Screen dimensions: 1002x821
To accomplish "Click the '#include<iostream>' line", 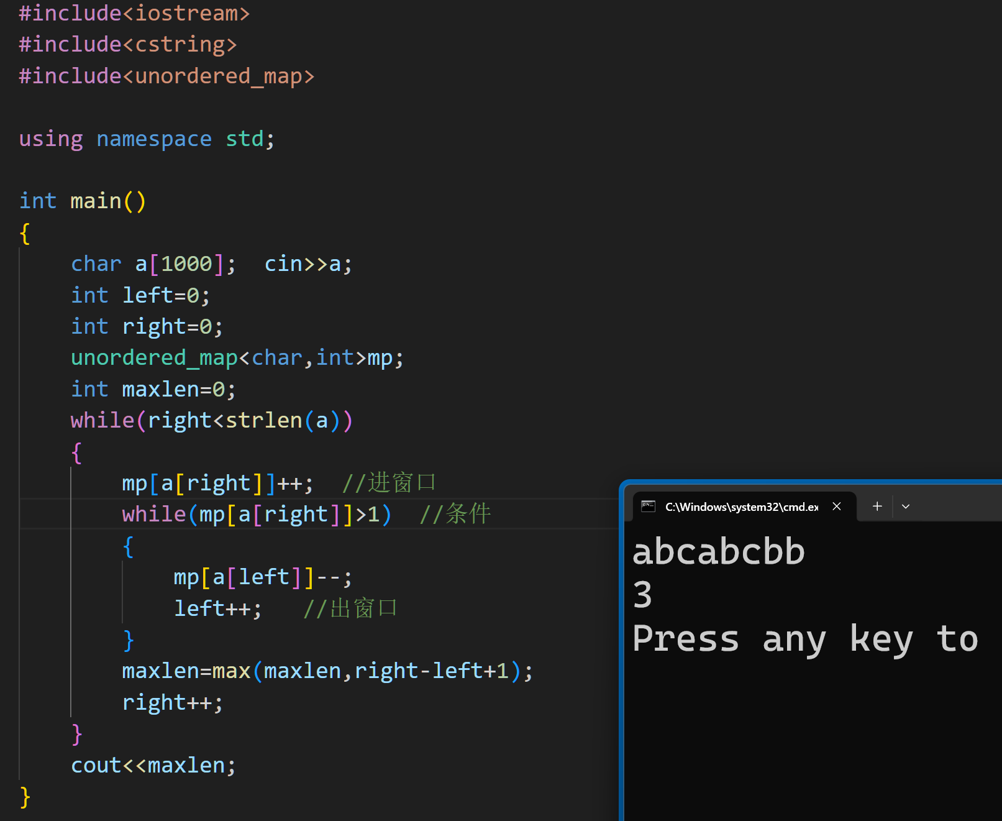I will 134,13.
